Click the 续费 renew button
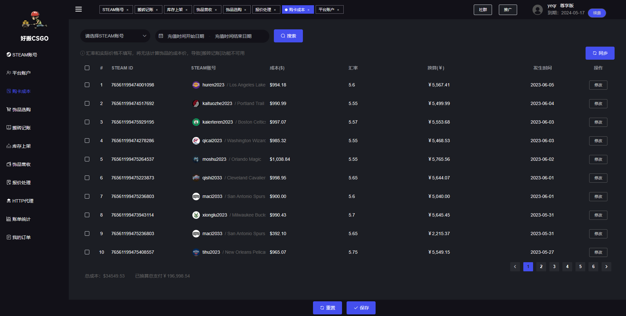Screen dimensions: 626x316 coord(597,13)
